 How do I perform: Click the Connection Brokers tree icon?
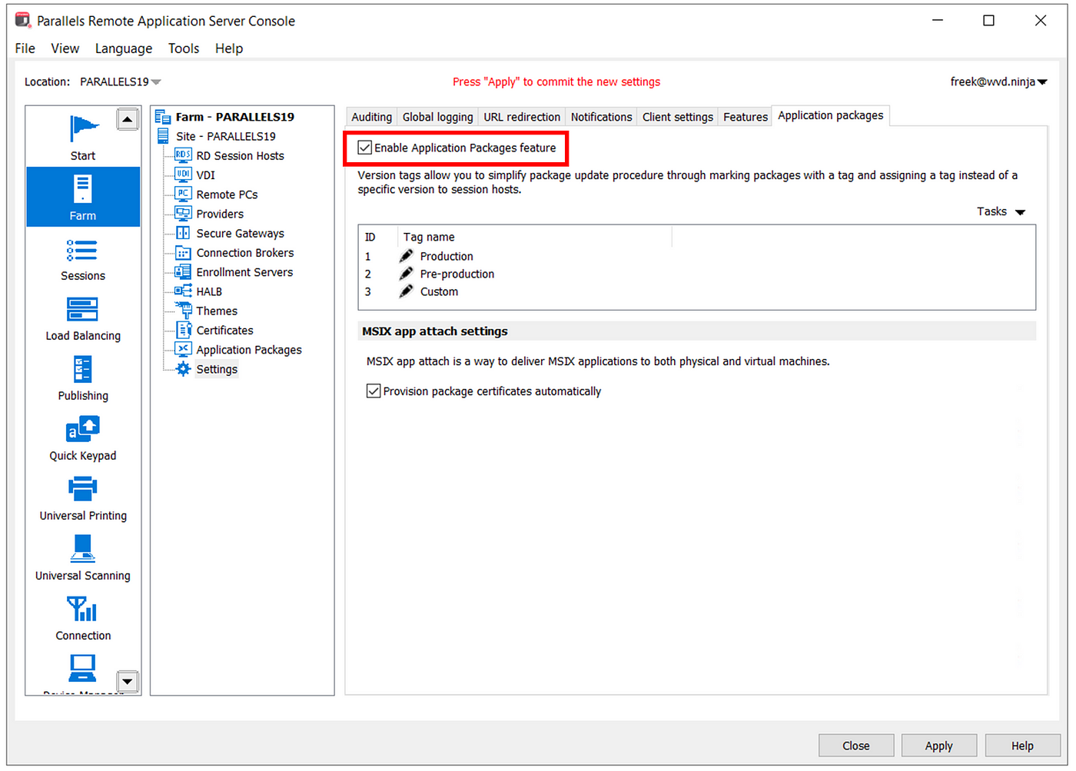(x=183, y=252)
